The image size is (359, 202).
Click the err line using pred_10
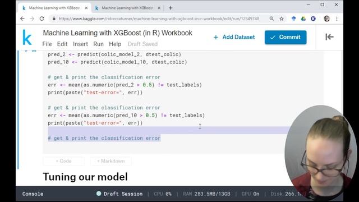pyautogui.click(x=126, y=116)
